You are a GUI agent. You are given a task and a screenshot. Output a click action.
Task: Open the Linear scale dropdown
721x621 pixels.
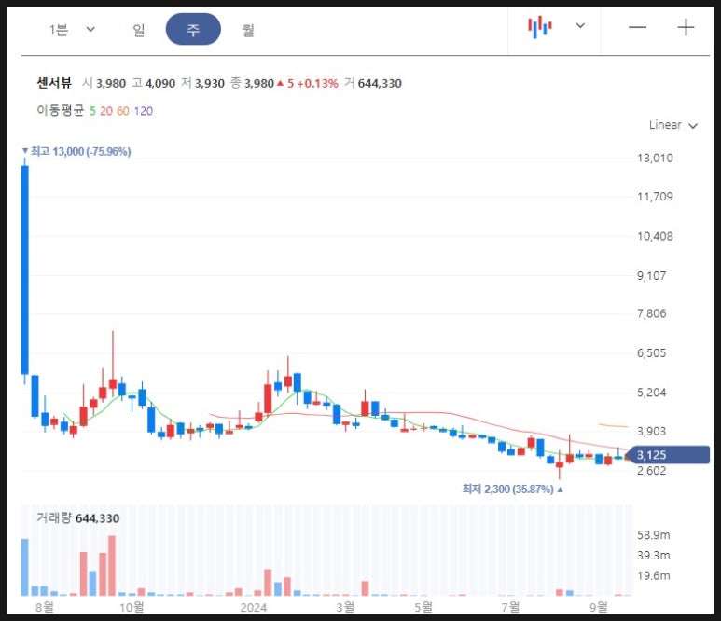[x=673, y=125]
